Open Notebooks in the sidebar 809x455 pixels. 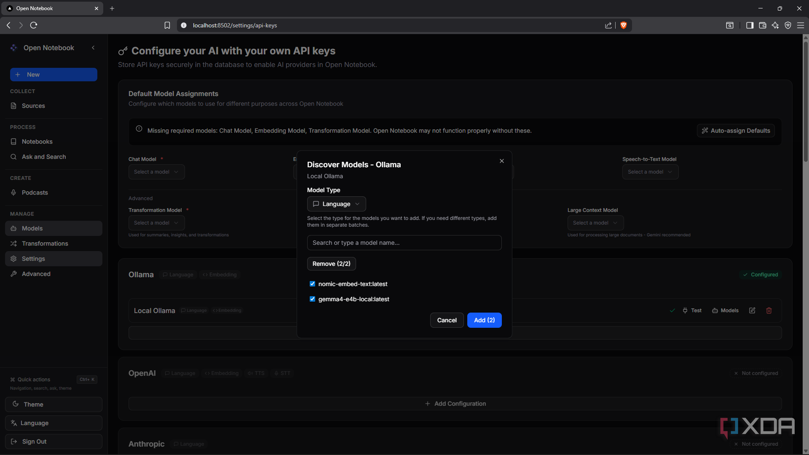(x=54, y=142)
